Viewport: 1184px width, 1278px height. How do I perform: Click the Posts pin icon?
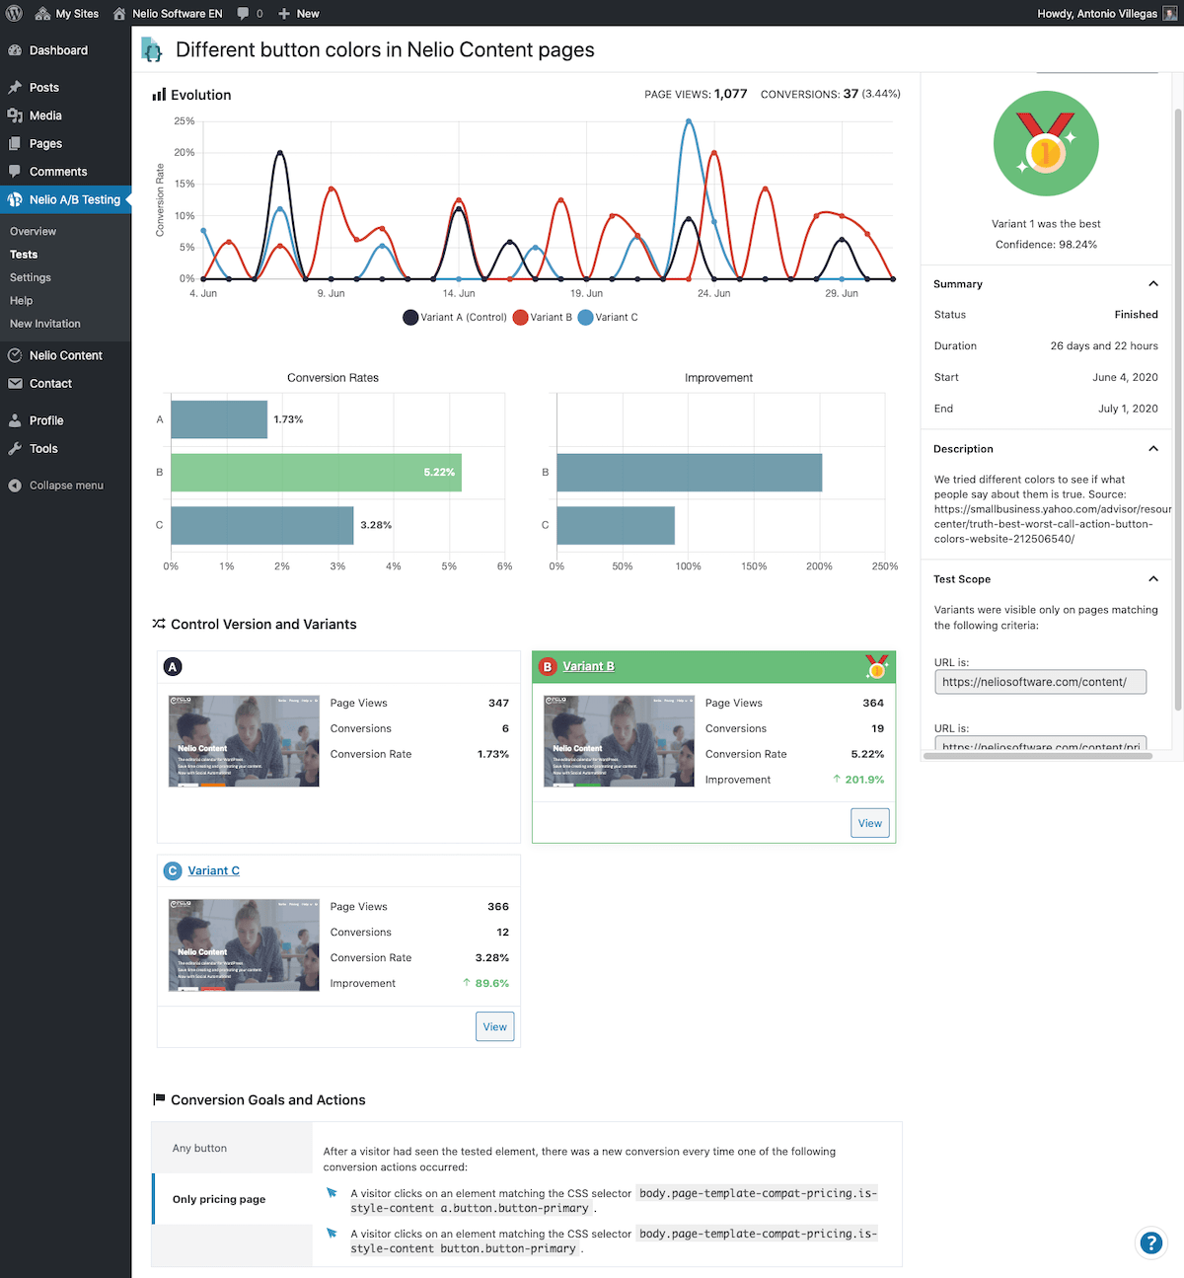15,88
